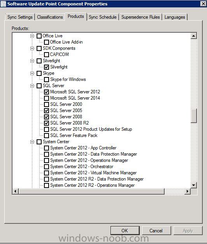207x244 pixels.
Task: Check System Center 2012 - App Controller
Action: pyautogui.click(x=46, y=148)
